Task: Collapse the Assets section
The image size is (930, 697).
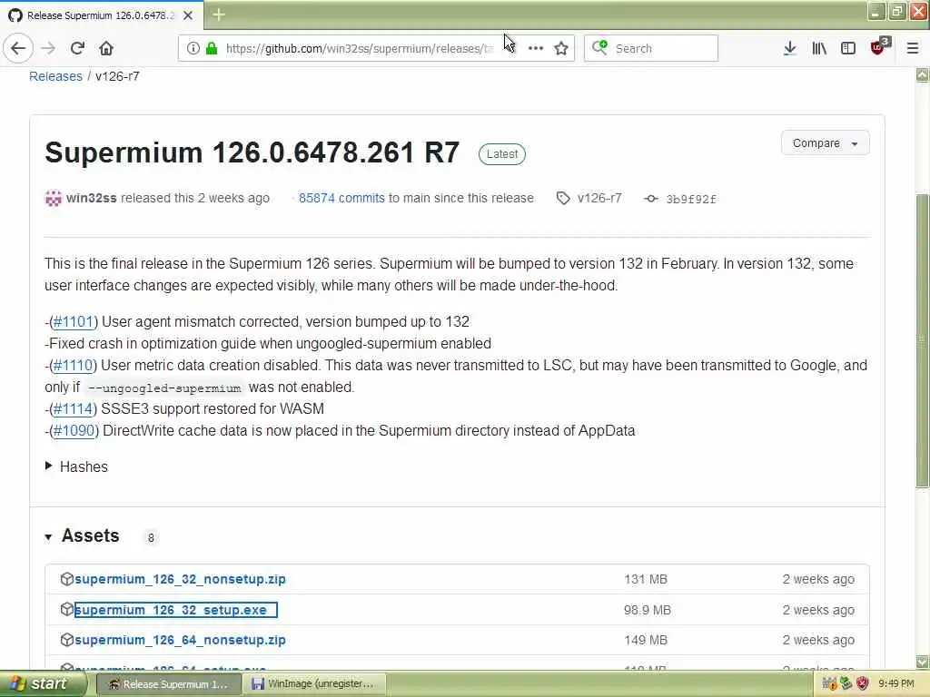Action: click(x=83, y=535)
